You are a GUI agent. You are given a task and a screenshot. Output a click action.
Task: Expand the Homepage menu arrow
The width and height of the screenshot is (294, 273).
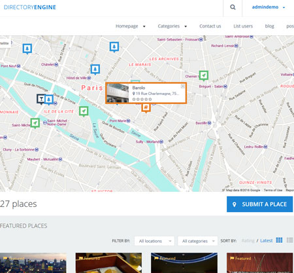click(144, 26)
